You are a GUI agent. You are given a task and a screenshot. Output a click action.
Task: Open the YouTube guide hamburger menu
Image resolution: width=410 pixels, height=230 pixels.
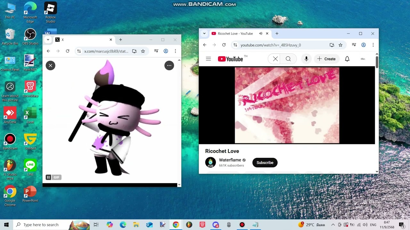coord(209,59)
